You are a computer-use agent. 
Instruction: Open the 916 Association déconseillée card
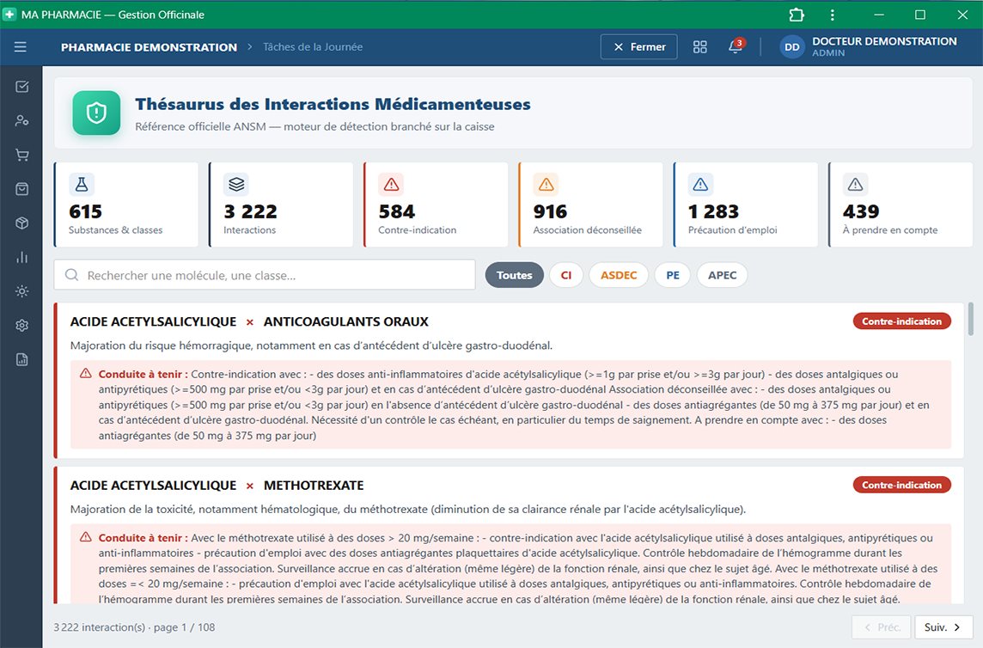click(590, 205)
